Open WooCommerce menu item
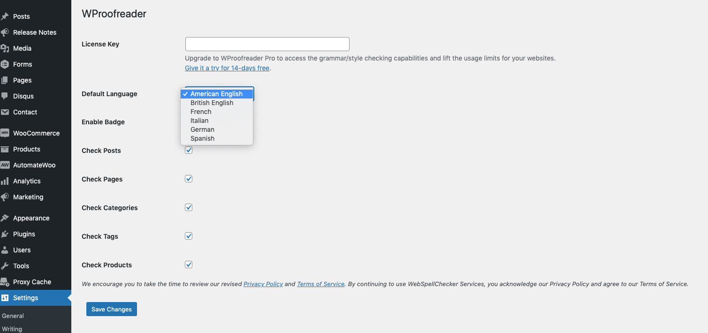 (x=36, y=133)
